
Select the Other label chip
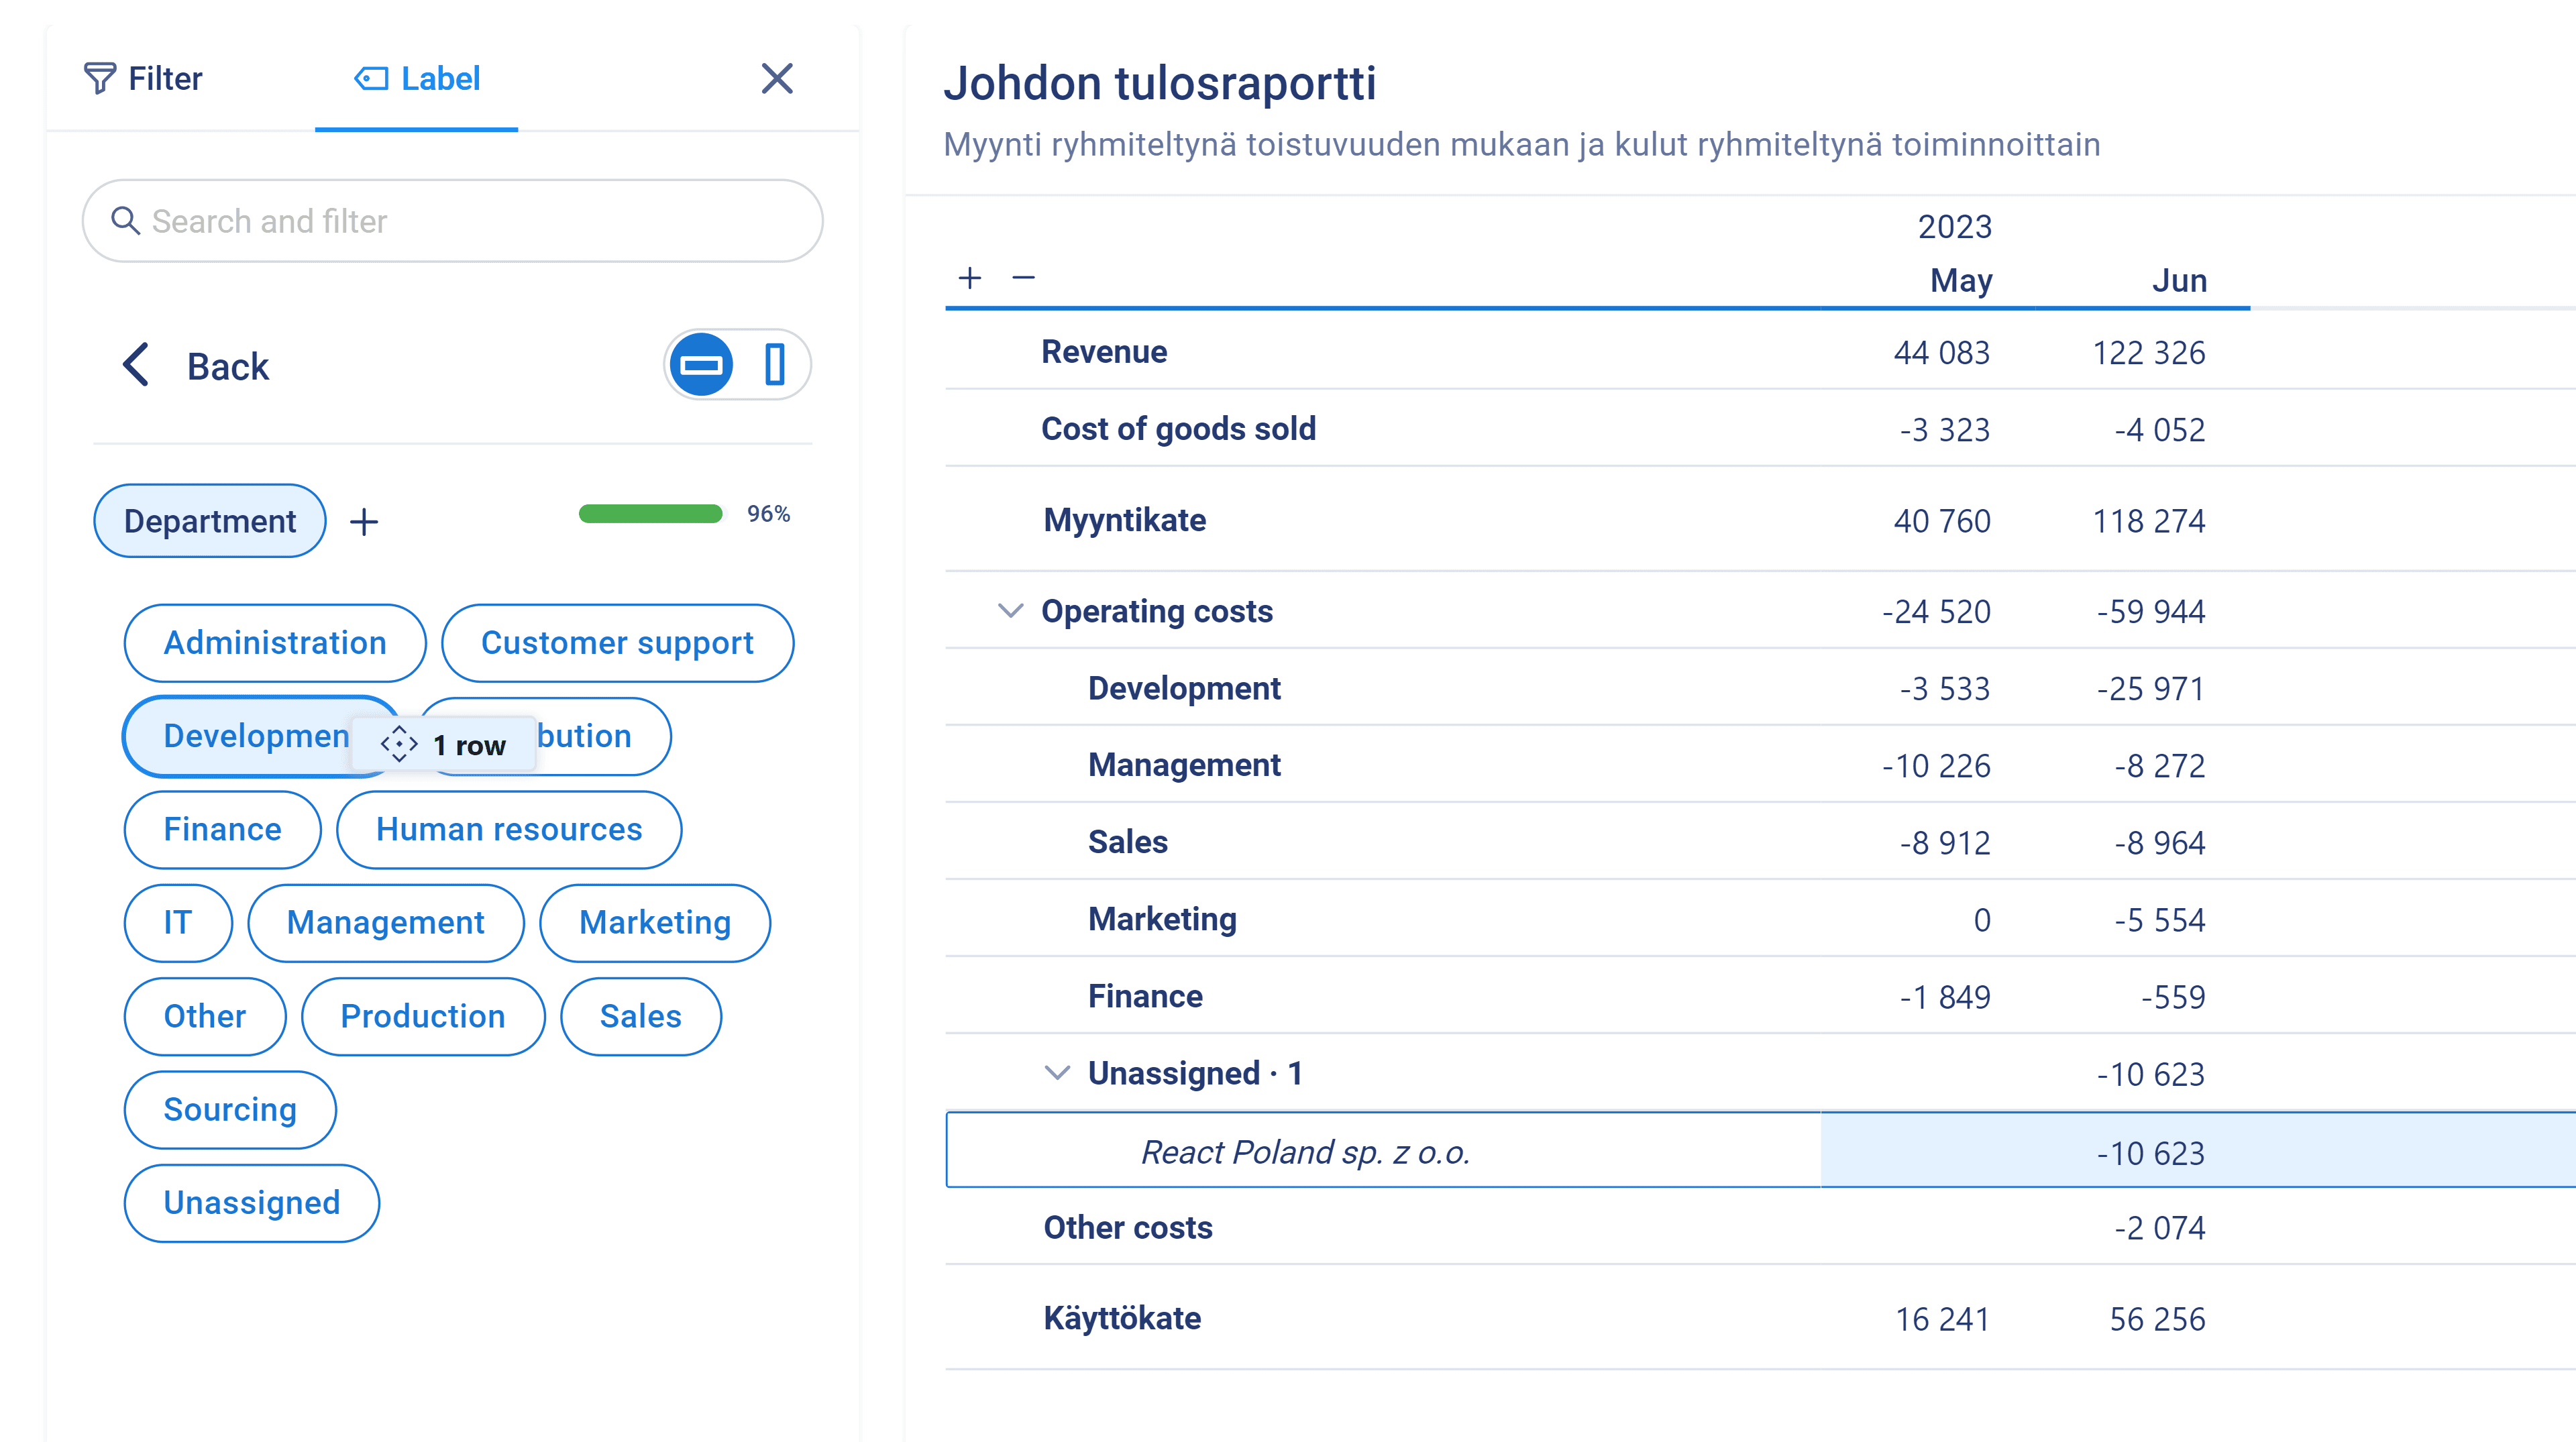click(x=205, y=1016)
